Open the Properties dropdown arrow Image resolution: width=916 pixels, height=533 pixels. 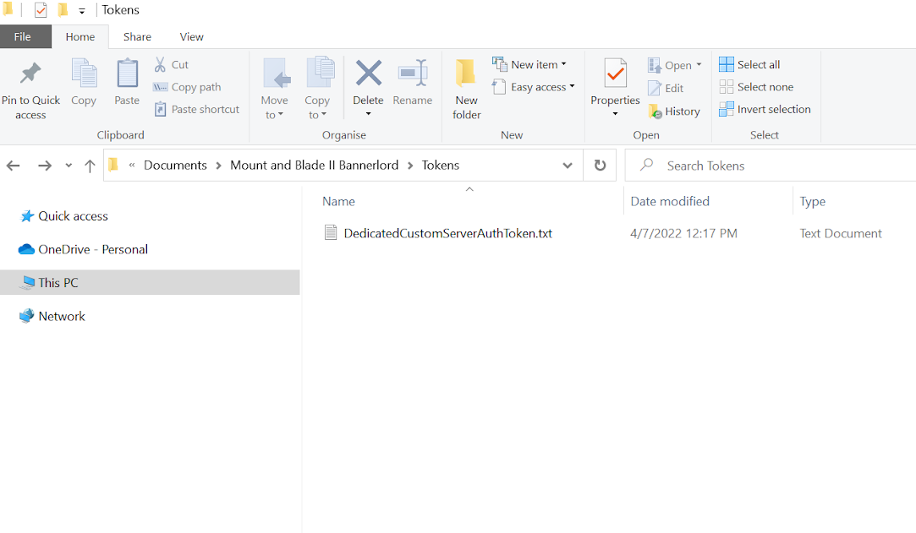[x=615, y=114]
